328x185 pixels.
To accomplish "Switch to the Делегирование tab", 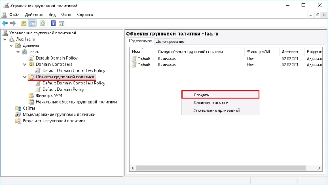I will coord(170,42).
